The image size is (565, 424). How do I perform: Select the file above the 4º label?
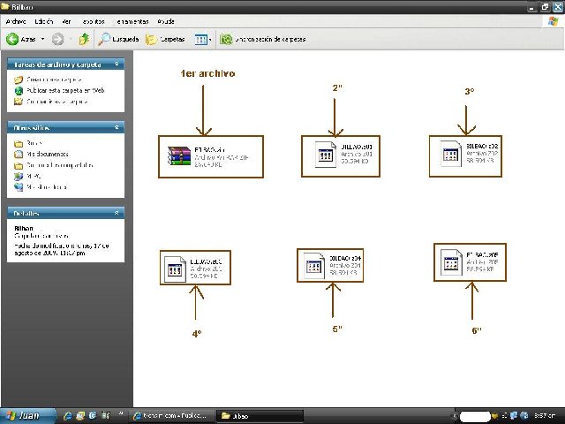coord(177,269)
